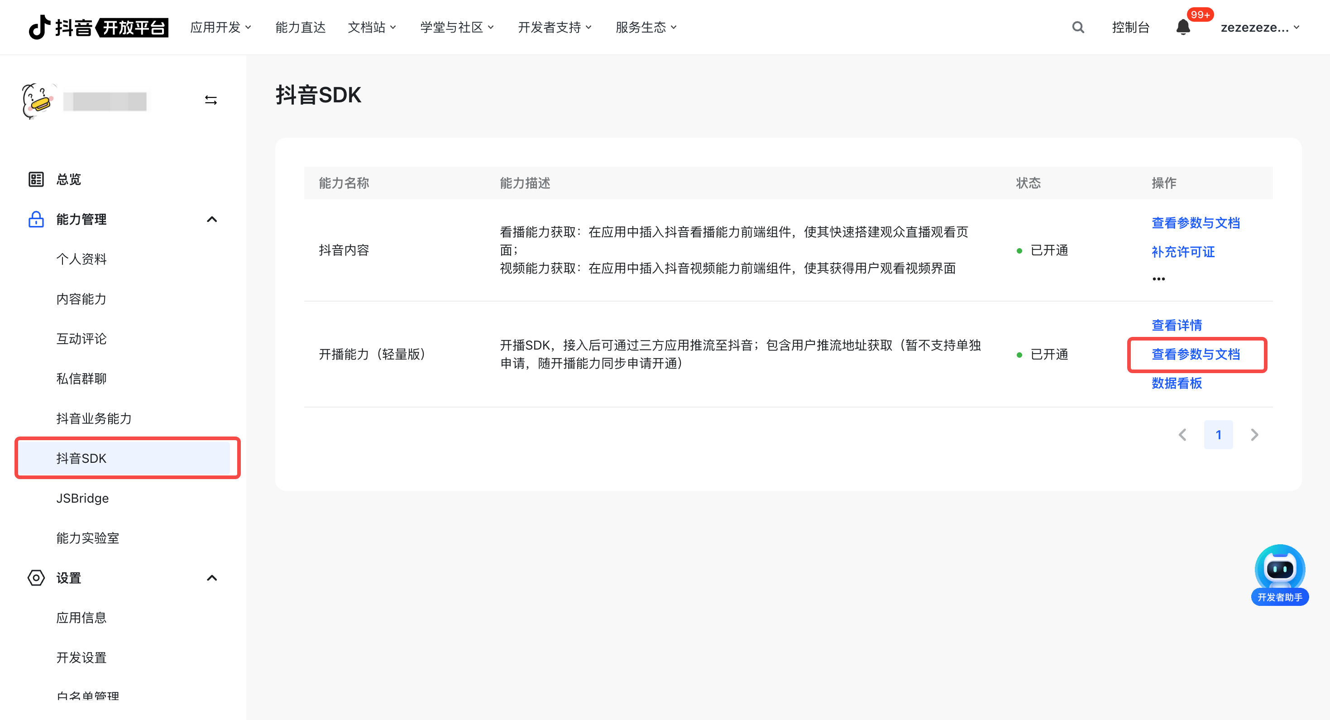The image size is (1330, 720).
Task: Click the 抖音SDK page title
Action: [x=319, y=95]
